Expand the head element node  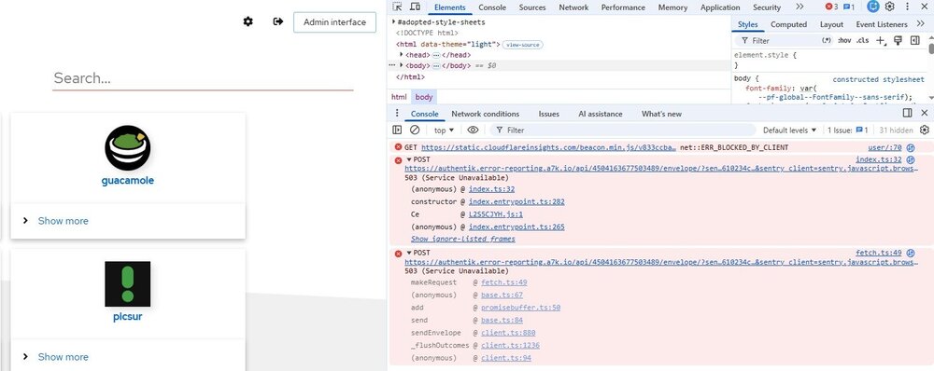pos(402,55)
